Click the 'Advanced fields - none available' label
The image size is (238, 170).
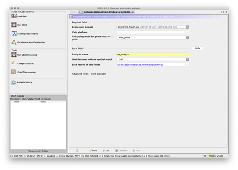coord(89,74)
